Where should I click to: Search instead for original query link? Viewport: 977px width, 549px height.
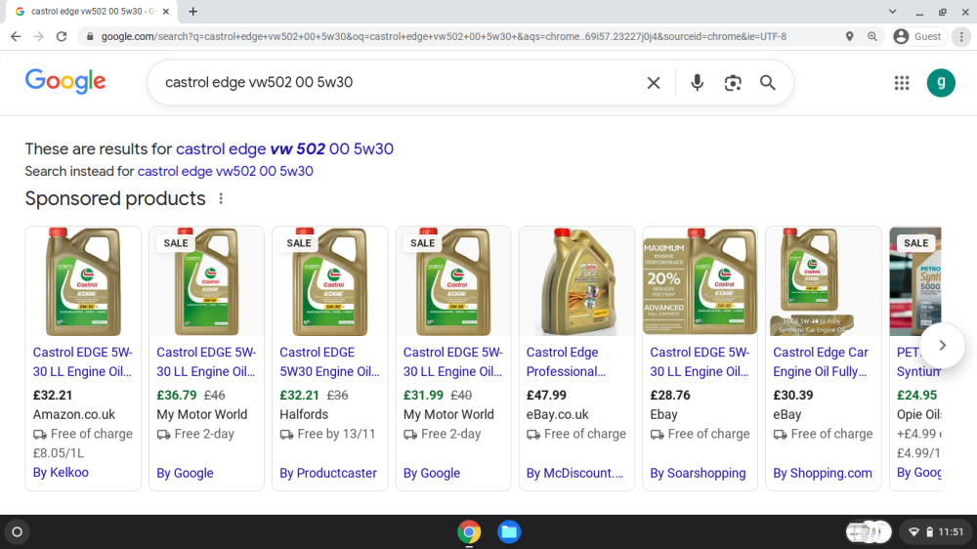[x=225, y=171]
